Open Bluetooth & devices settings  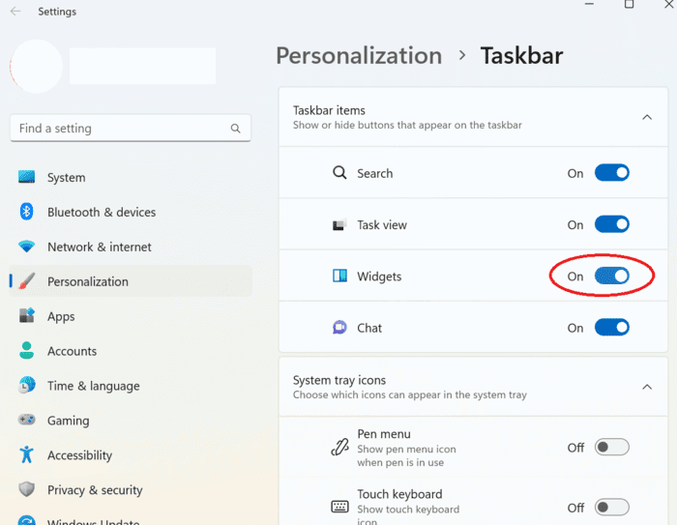(x=131, y=212)
